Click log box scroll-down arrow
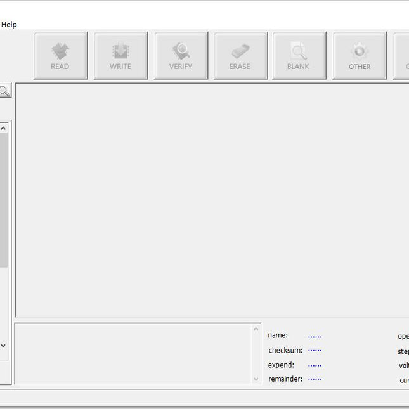 [x=256, y=379]
